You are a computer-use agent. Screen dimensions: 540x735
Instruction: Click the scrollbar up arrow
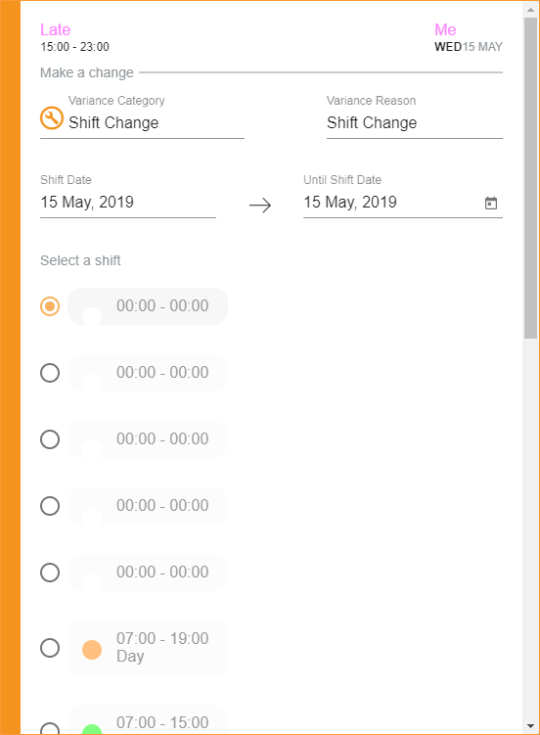coord(530,10)
